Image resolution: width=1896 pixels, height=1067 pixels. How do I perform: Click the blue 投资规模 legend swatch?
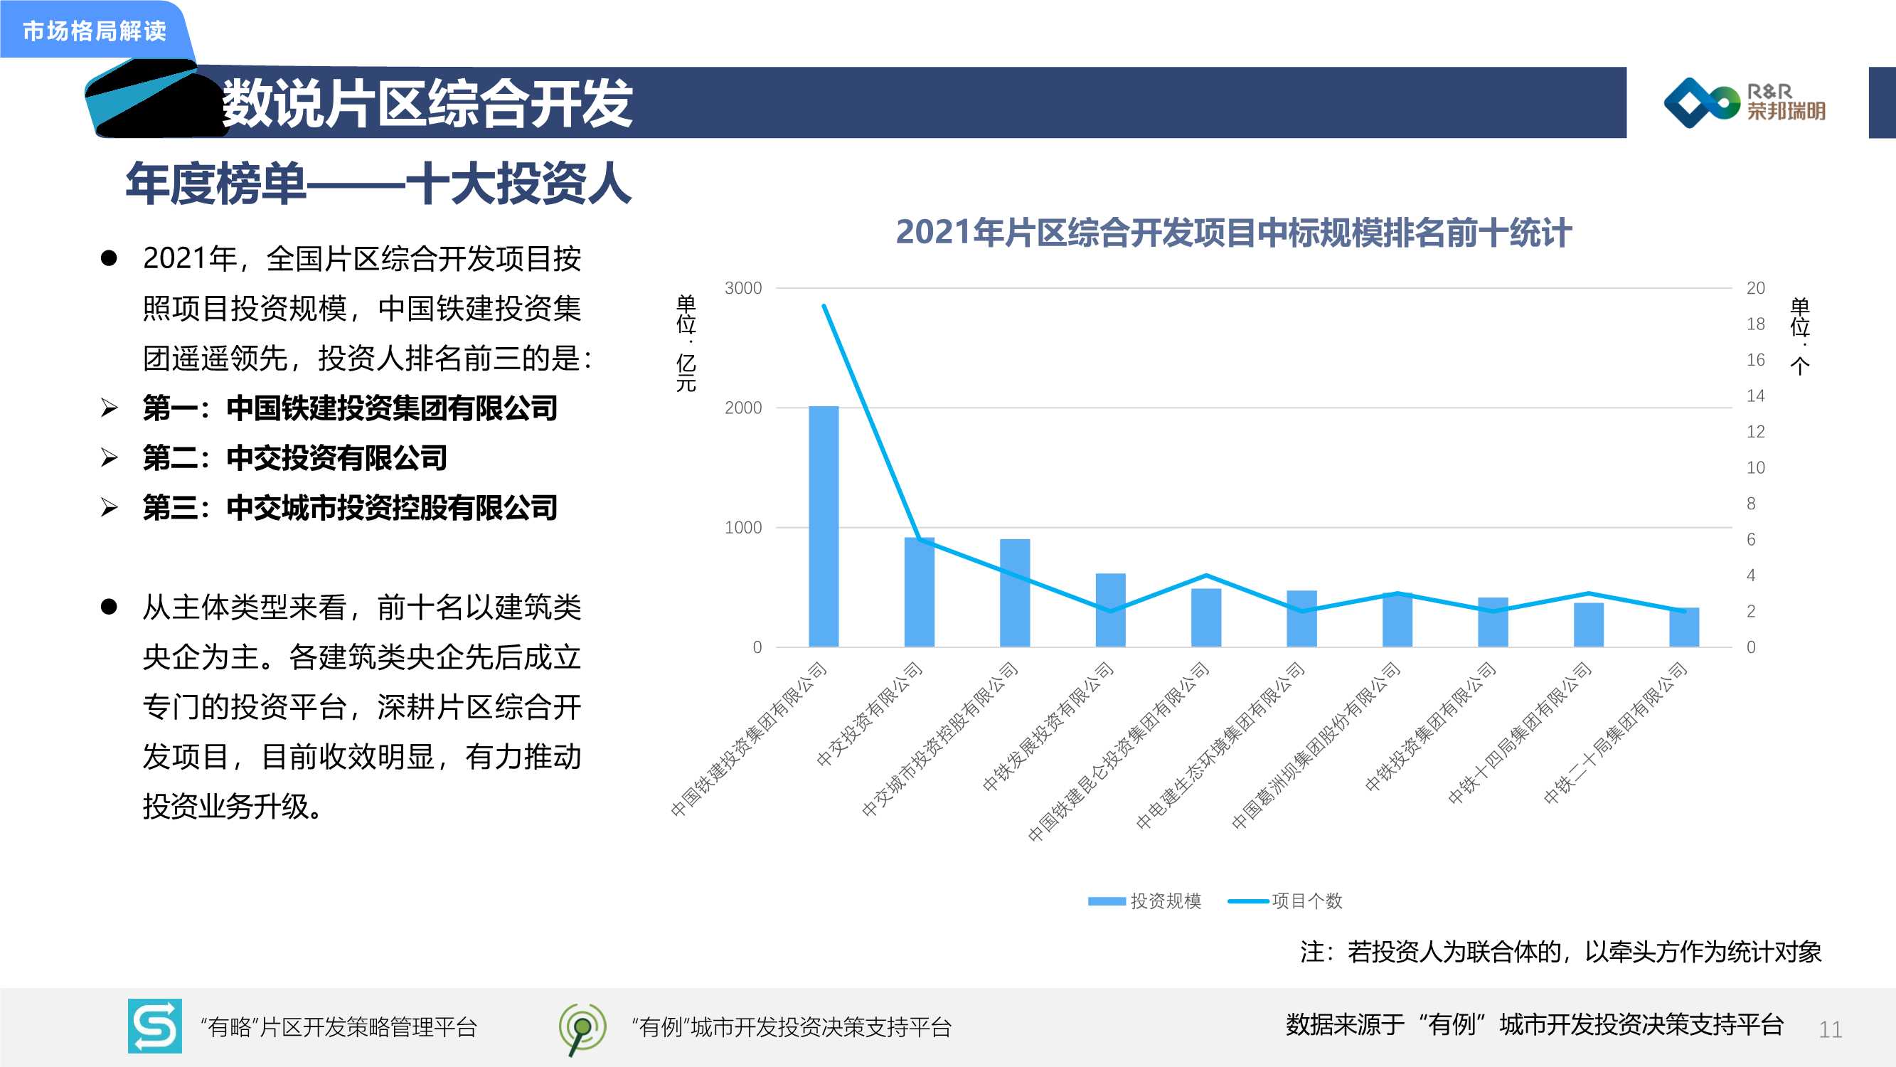tap(1107, 901)
